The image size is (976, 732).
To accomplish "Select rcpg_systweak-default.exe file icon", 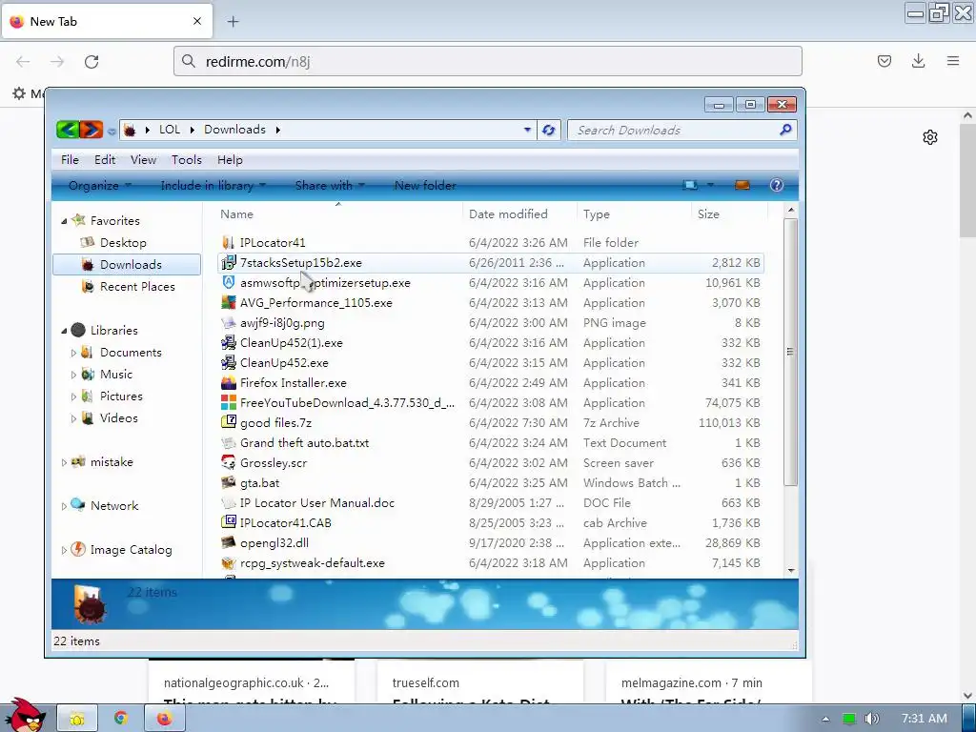I will click(x=229, y=562).
